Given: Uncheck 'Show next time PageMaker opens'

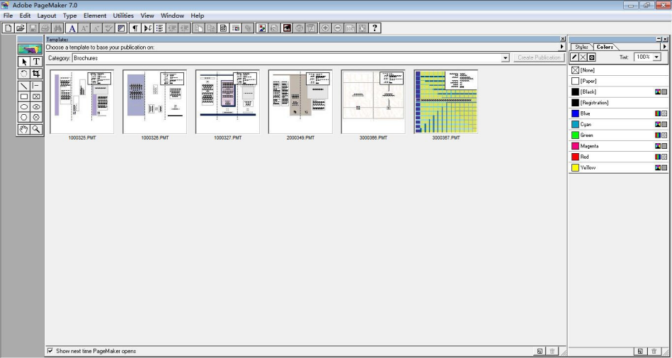Looking at the screenshot, I should [50, 351].
